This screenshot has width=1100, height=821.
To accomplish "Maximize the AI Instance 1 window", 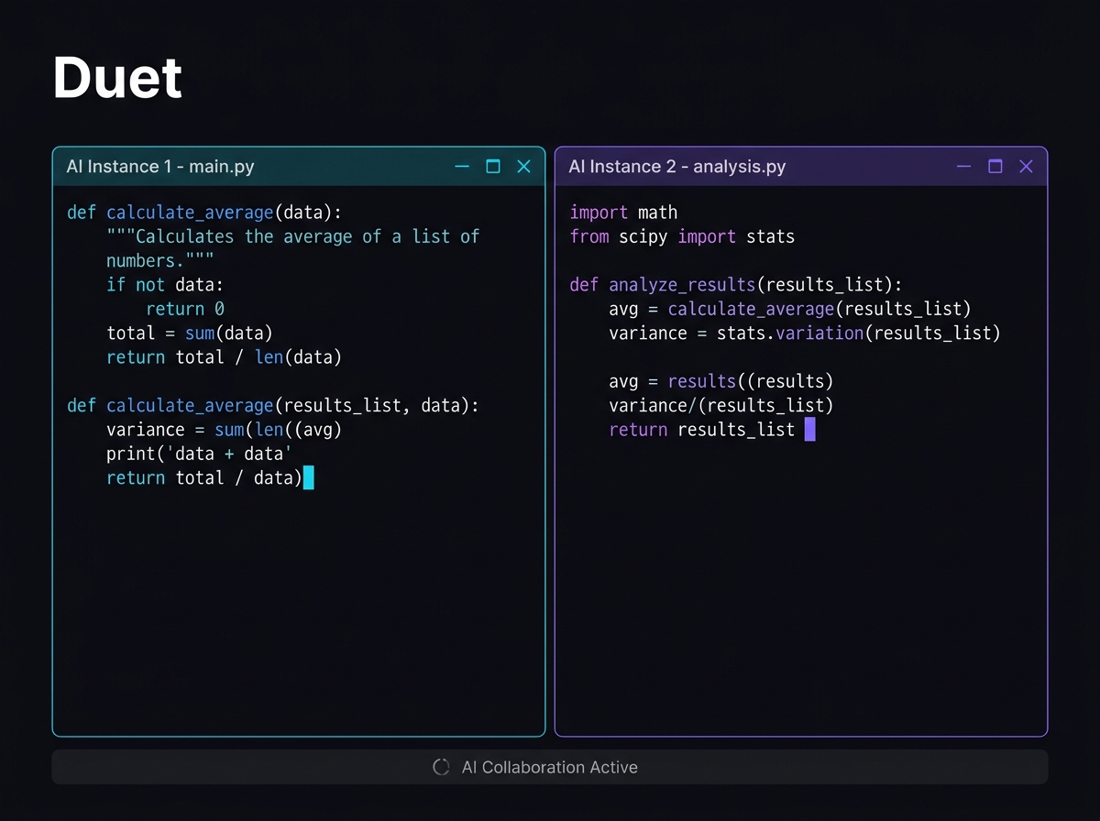I will pos(492,166).
